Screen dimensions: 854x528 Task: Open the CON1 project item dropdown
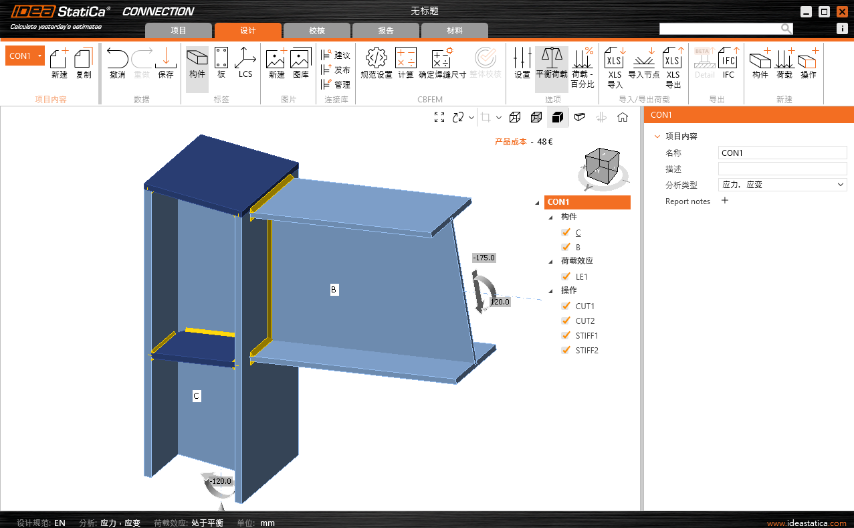point(40,56)
